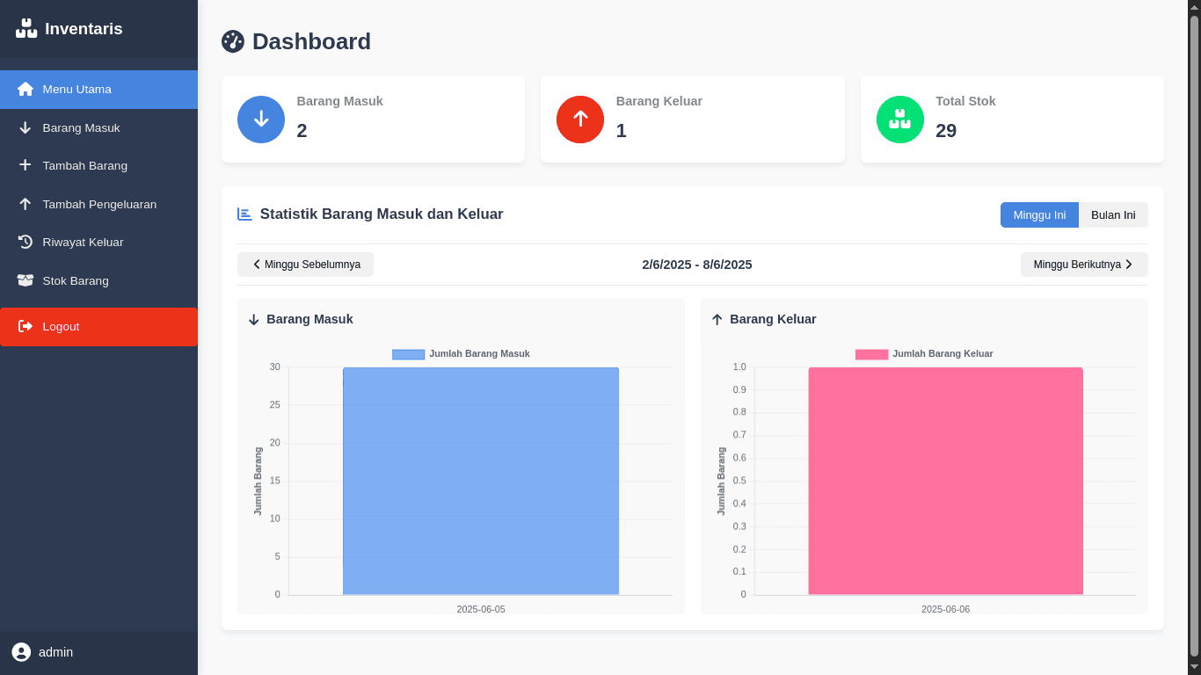Click the red Barang Keluar arrow-up circle icon
Image resolution: width=1201 pixels, height=675 pixels.
tap(580, 120)
